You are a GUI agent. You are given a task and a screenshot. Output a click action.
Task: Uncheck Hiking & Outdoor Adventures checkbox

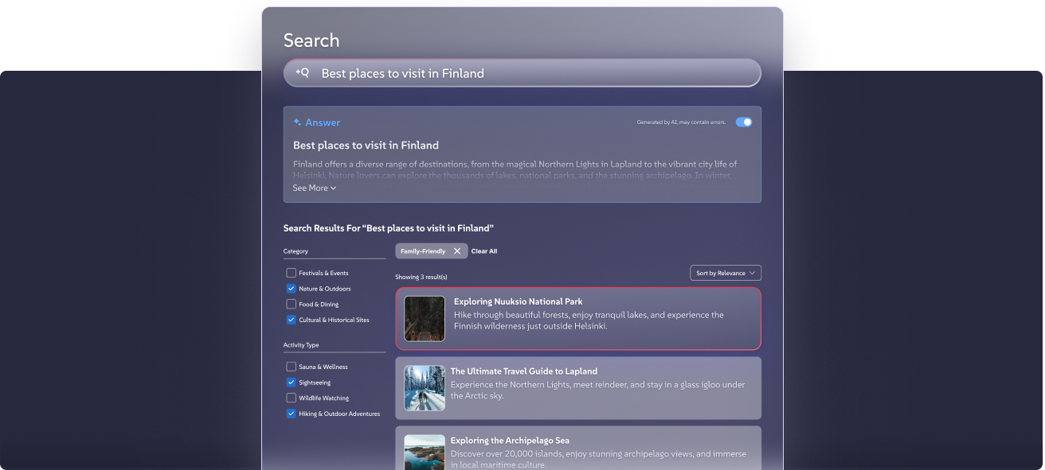point(292,414)
